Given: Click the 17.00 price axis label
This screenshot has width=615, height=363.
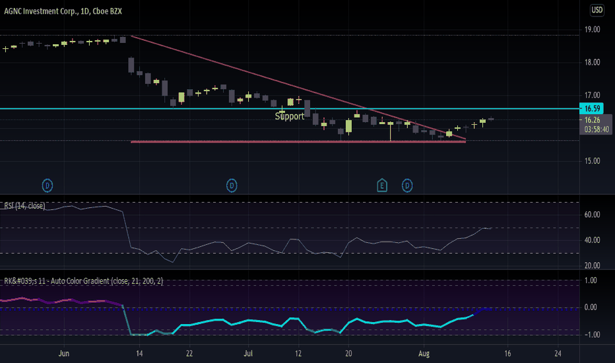Looking at the screenshot, I should tap(593, 95).
